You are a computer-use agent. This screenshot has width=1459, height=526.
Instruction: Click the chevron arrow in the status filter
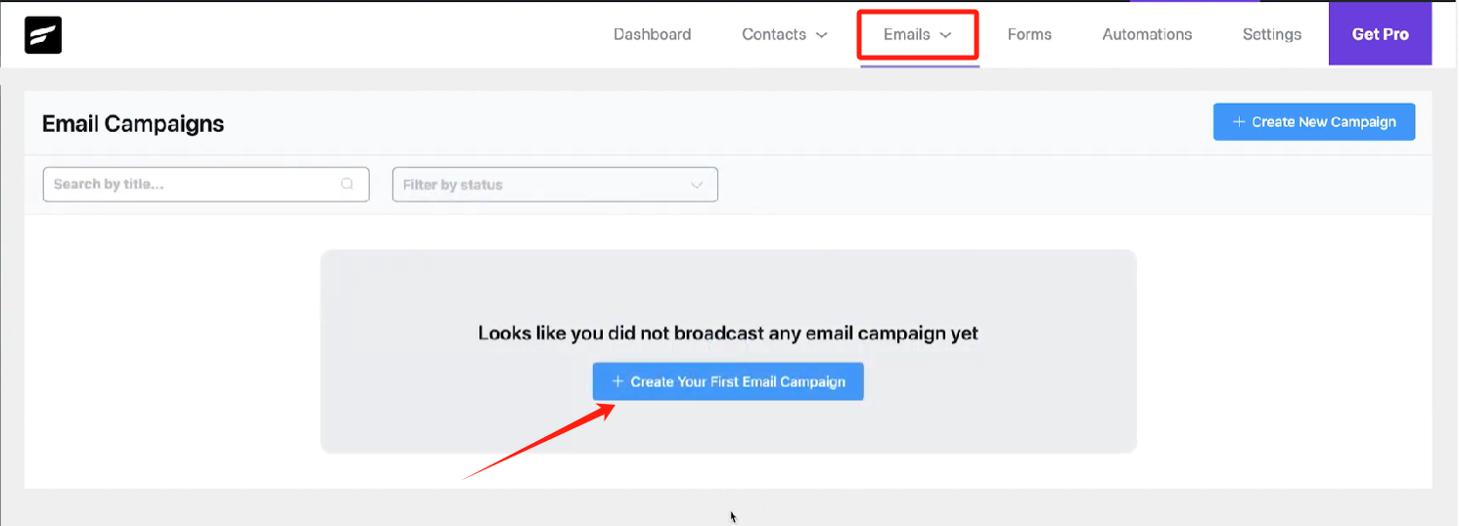(697, 185)
